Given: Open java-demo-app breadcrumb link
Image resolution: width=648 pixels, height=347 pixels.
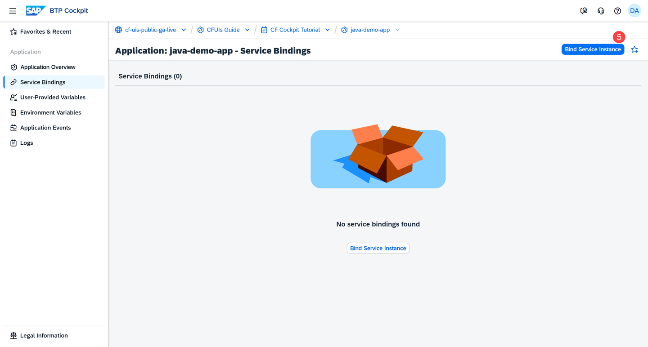Looking at the screenshot, I should 370,30.
